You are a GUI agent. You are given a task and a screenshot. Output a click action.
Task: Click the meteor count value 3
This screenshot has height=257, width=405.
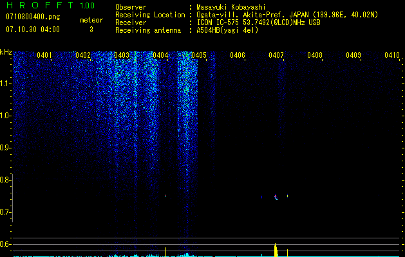pos(91,30)
